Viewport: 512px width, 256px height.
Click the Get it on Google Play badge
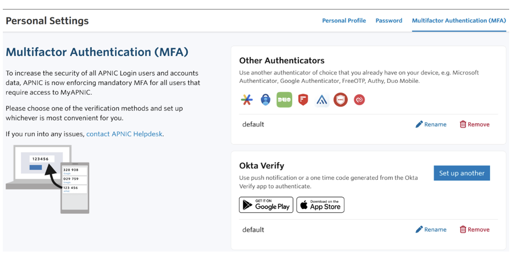(x=266, y=205)
